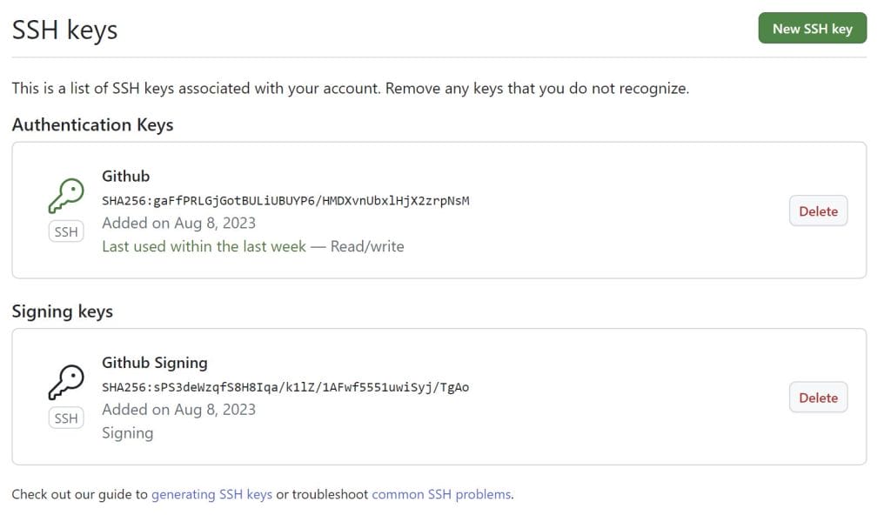Click the SSH keys page heading
891x515 pixels.
[64, 30]
